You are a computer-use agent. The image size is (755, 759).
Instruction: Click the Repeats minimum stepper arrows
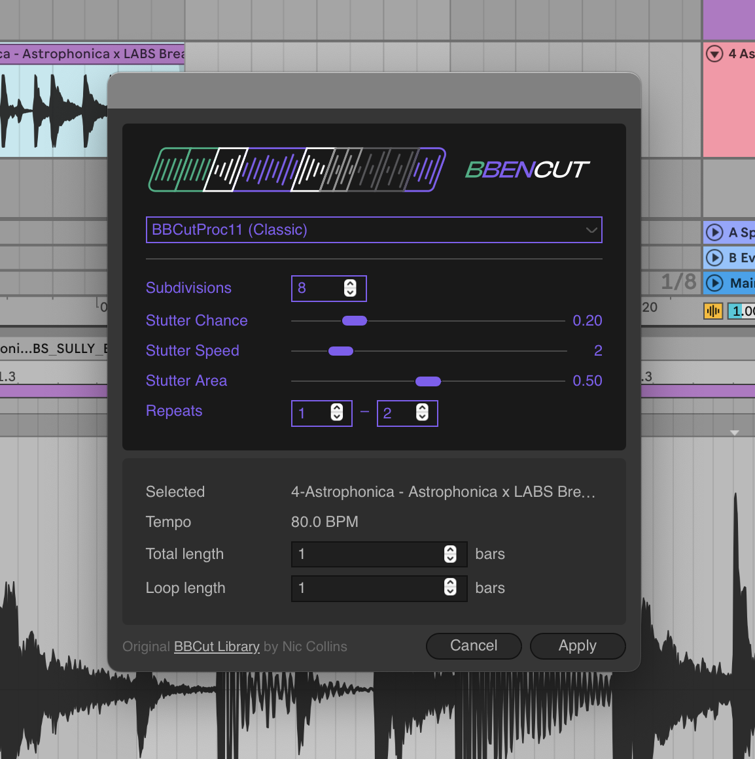coord(337,413)
